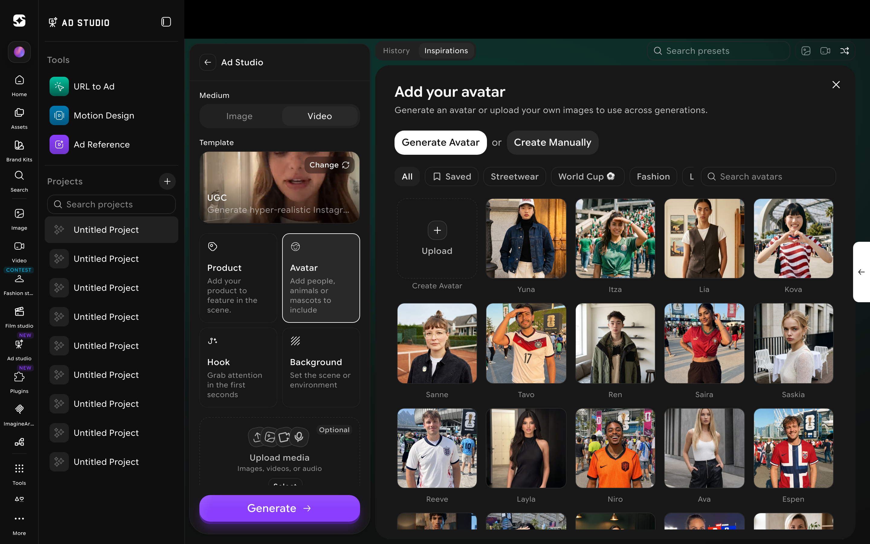The image size is (870, 544).
Task: Choose the Itza avatar thumbnail
Action: click(x=615, y=238)
